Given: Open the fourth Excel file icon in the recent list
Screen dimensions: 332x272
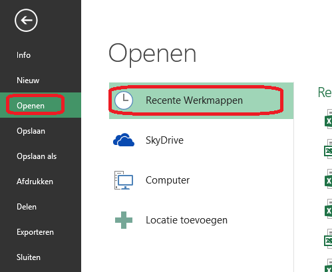Looking at the screenshot, I should pos(328,209).
